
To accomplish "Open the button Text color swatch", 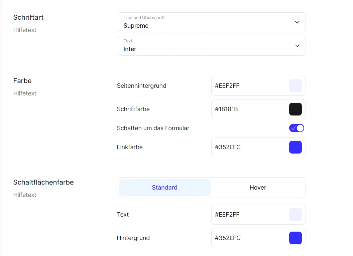I will tap(296, 214).
